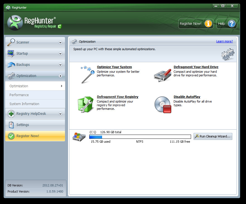
Task: Click the orange info icon in header
Action: (208, 24)
